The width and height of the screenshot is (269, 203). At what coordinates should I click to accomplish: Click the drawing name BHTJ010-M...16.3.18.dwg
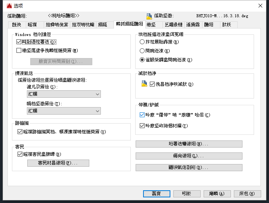pyautogui.click(x=222, y=16)
